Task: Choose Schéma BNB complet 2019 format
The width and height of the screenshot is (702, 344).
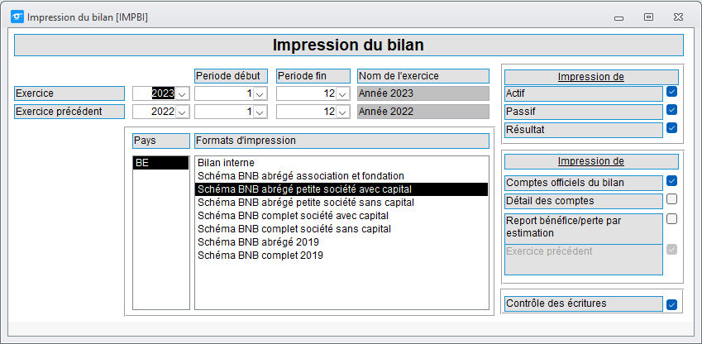Action: tap(260, 256)
